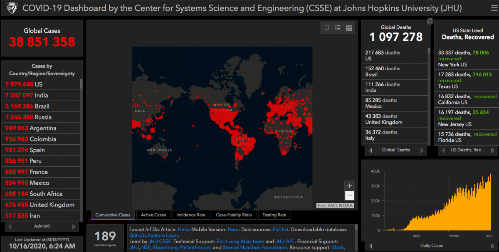Open the Stavros Niarchos Foundation link
The width and height of the screenshot is (499, 252).
[x=255, y=247]
